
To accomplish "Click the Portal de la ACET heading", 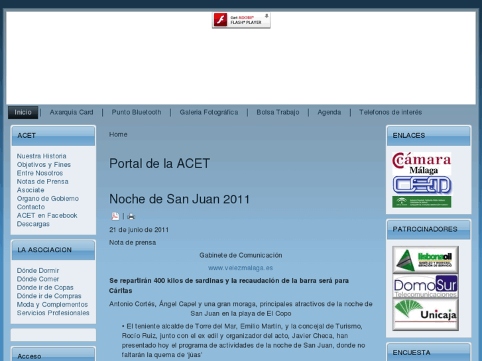I will 160,164.
